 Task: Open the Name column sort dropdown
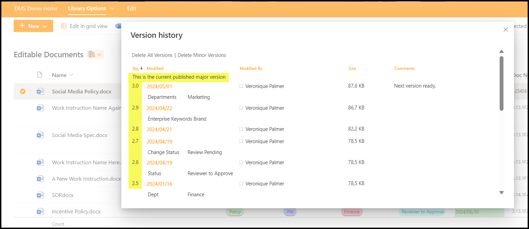(x=71, y=75)
